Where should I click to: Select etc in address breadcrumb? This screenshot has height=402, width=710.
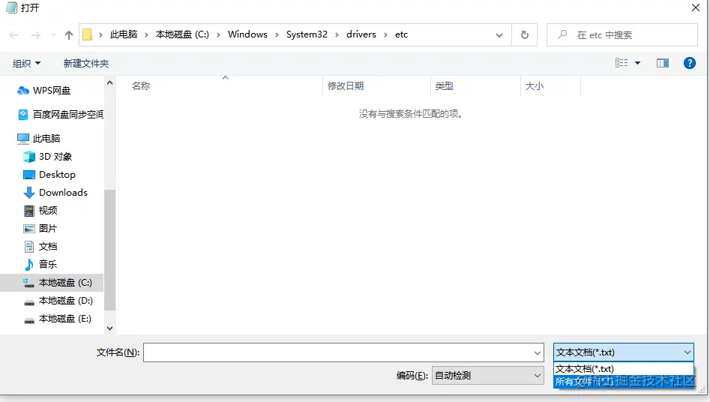401,34
